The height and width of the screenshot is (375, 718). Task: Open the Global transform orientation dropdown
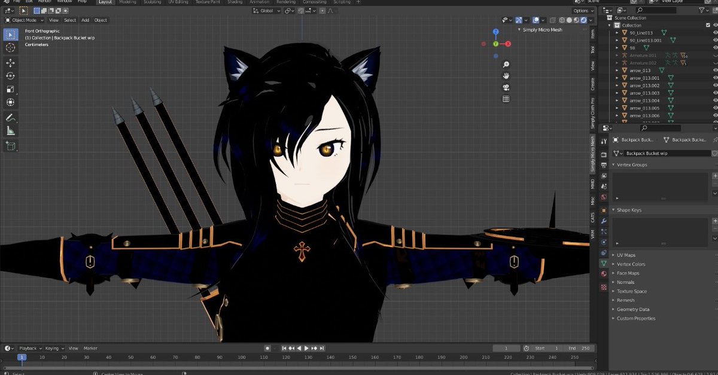[267, 11]
